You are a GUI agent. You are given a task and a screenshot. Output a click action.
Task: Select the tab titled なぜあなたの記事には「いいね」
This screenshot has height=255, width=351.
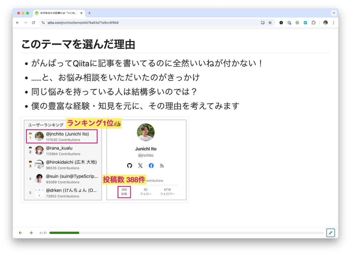pos(59,13)
